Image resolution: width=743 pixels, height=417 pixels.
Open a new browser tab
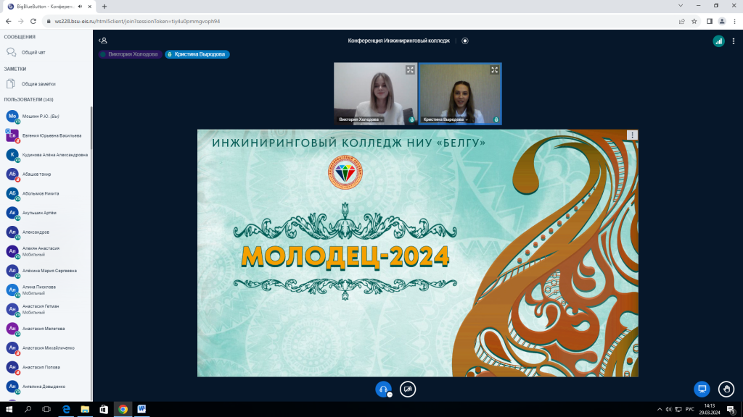(104, 7)
